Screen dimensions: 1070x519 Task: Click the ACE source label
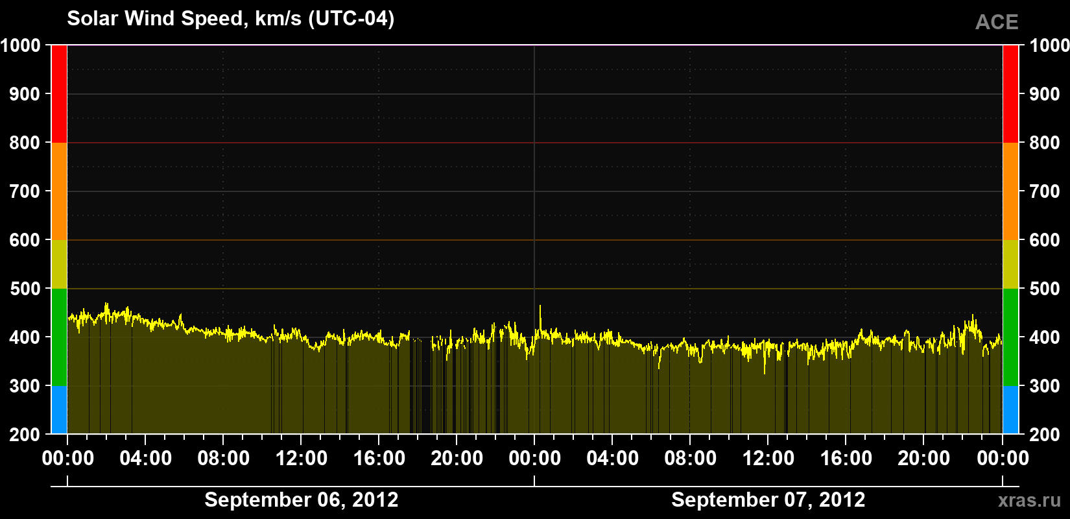997,22
